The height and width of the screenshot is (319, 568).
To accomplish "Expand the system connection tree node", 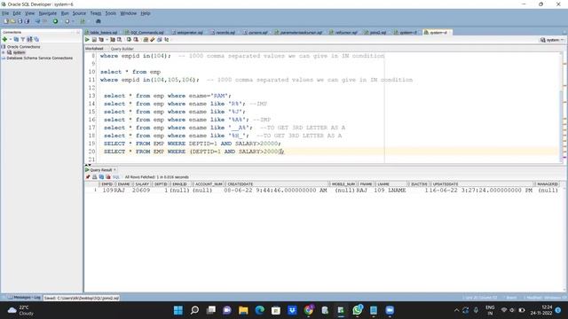I will (x=4, y=52).
